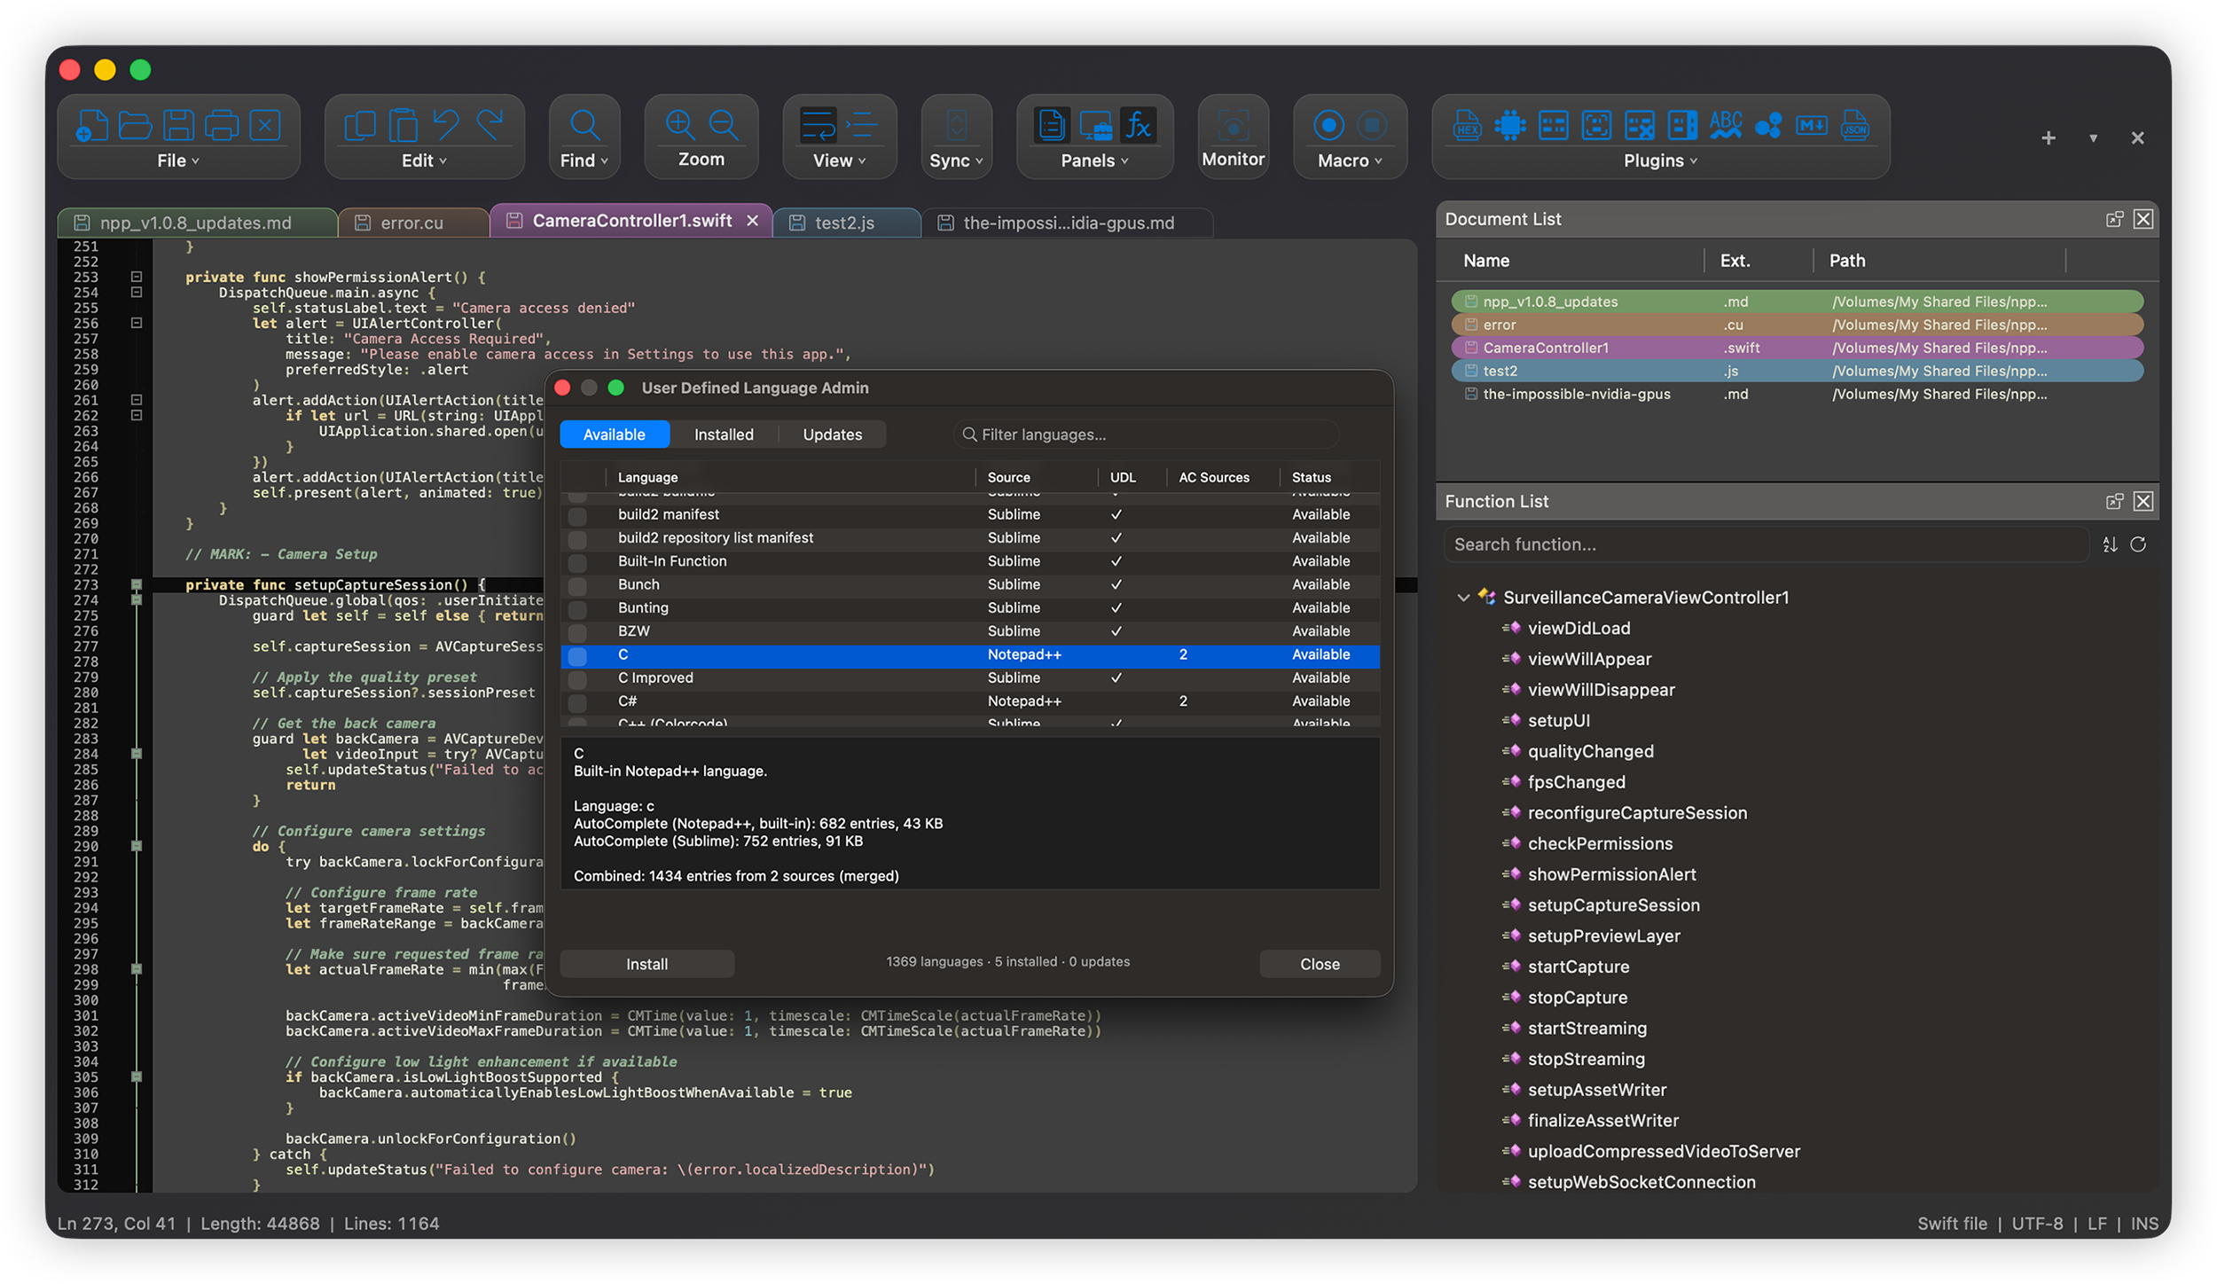This screenshot has height=1284, width=2217.
Task: Click the Function List fx panel icon
Action: tap(1138, 125)
